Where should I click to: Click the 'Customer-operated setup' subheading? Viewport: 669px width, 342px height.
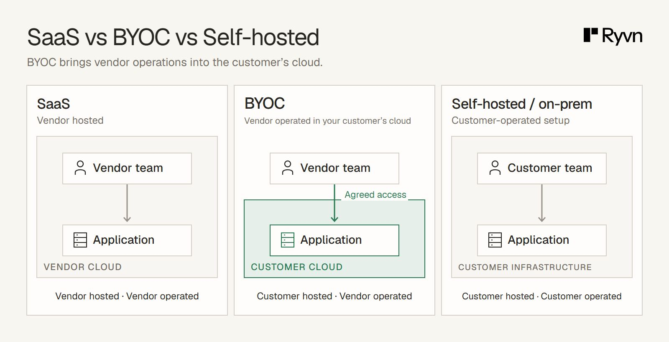pos(511,120)
